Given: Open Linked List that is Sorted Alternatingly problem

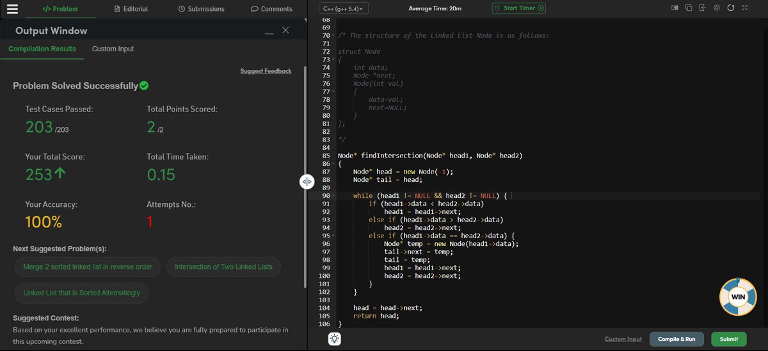Looking at the screenshot, I should click(x=81, y=293).
